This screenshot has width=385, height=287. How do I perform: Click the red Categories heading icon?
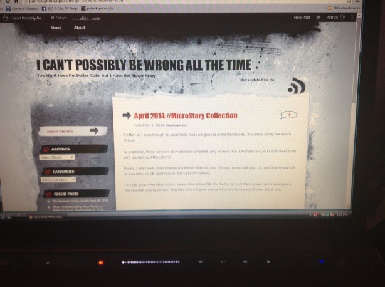pos(46,171)
